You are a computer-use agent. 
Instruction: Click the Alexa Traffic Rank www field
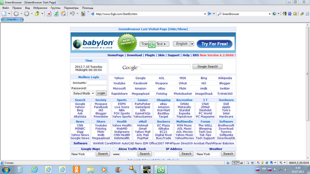click(124, 154)
